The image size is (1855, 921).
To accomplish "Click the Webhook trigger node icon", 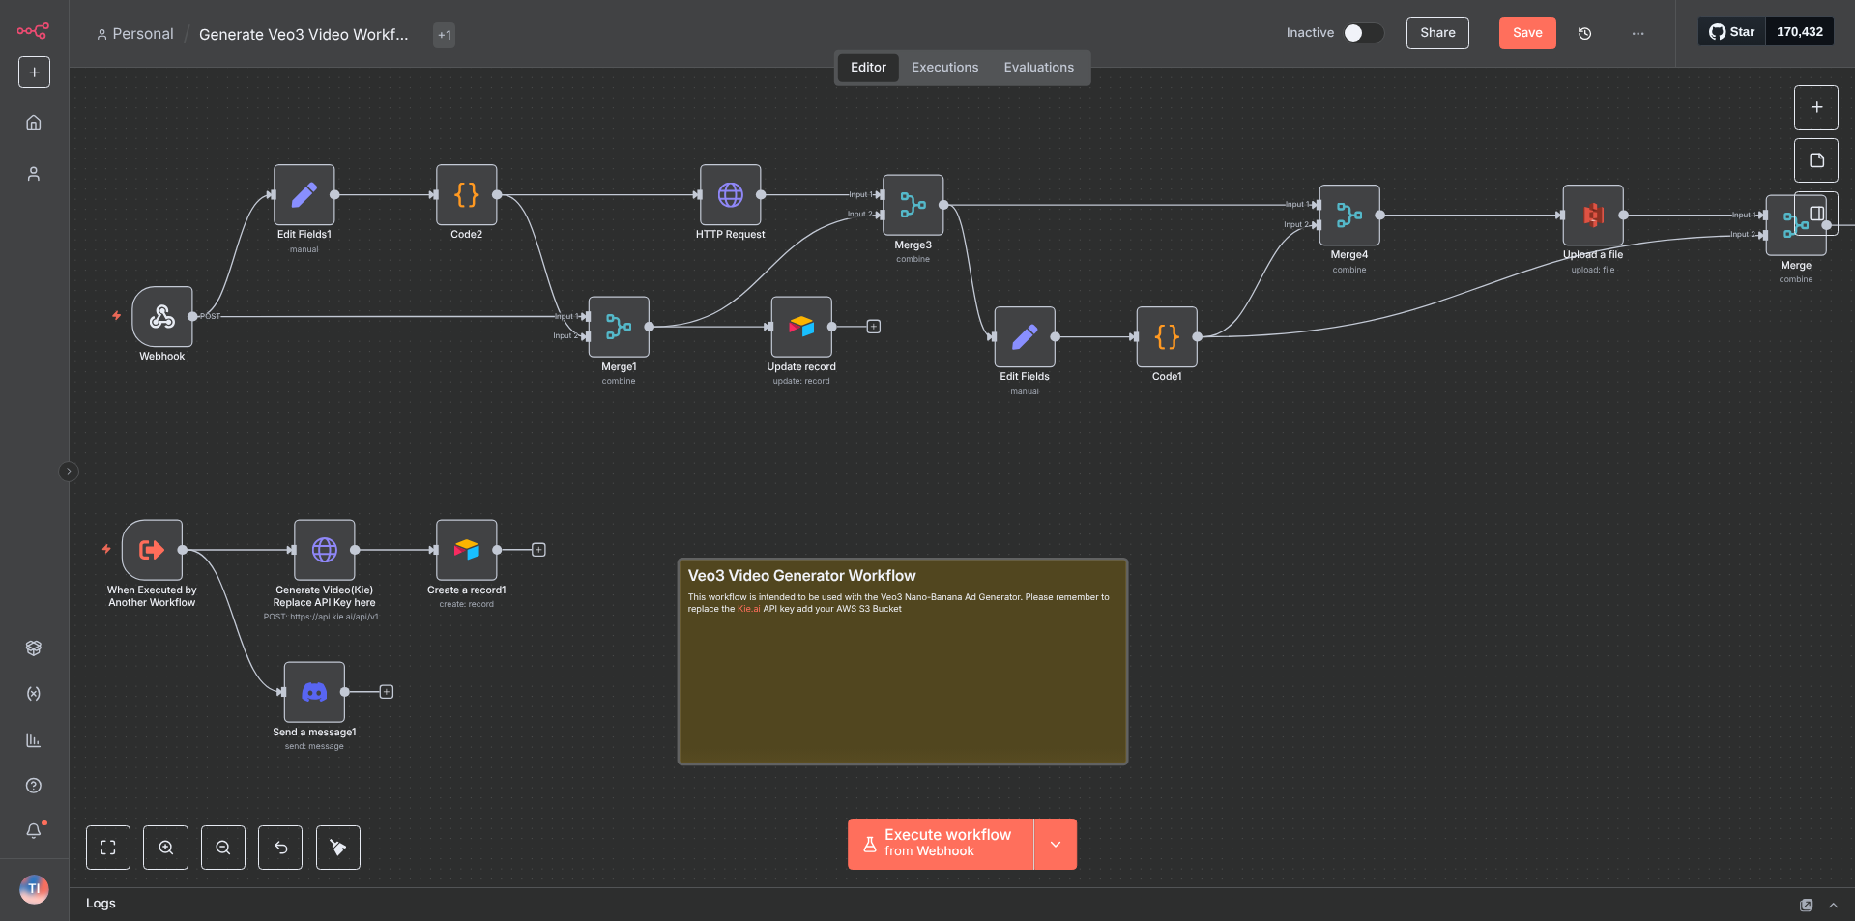I will (x=162, y=316).
